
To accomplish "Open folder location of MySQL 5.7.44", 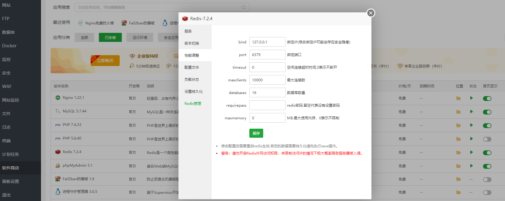I will pyautogui.click(x=459, y=112).
